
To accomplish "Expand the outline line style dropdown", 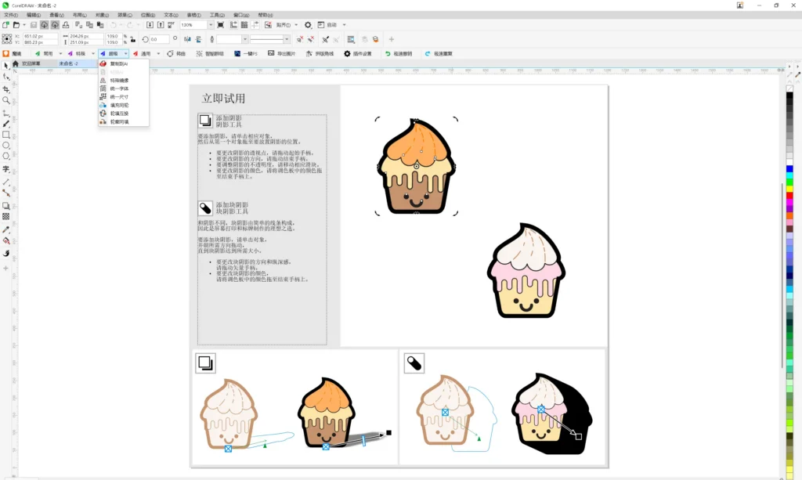I will (287, 39).
